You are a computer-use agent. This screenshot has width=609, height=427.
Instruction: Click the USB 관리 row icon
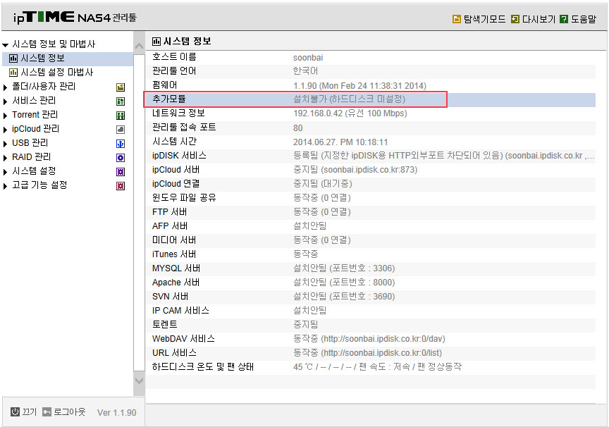121,144
